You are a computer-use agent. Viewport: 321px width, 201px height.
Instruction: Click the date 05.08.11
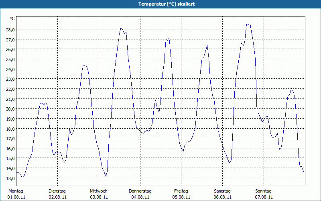(181, 197)
